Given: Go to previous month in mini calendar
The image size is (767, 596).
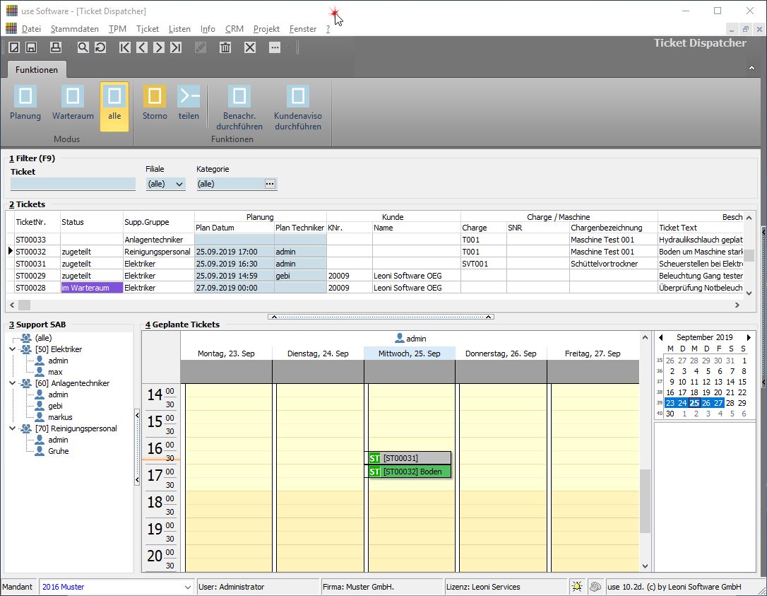Looking at the screenshot, I should click(x=661, y=337).
